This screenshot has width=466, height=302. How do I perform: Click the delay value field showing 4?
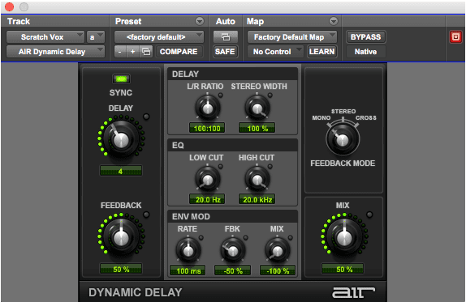pos(121,171)
